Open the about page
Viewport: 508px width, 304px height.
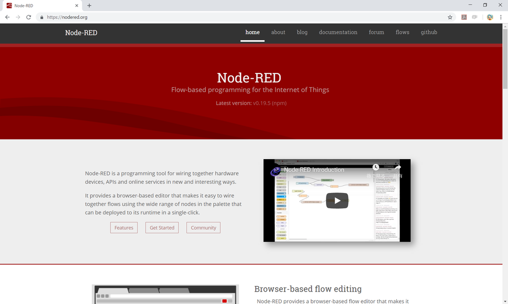pos(278,32)
